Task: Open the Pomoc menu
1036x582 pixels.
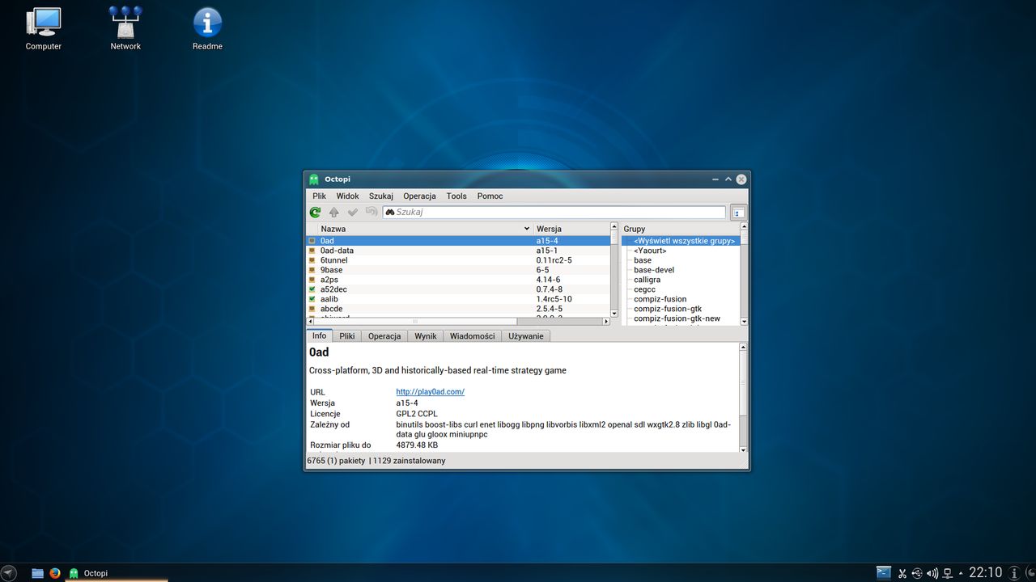Action: (x=490, y=196)
